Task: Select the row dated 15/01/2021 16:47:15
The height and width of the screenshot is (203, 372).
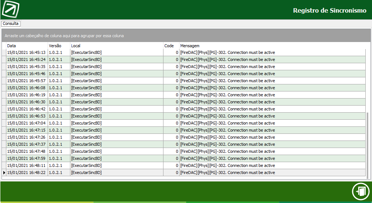Action: 184,130
